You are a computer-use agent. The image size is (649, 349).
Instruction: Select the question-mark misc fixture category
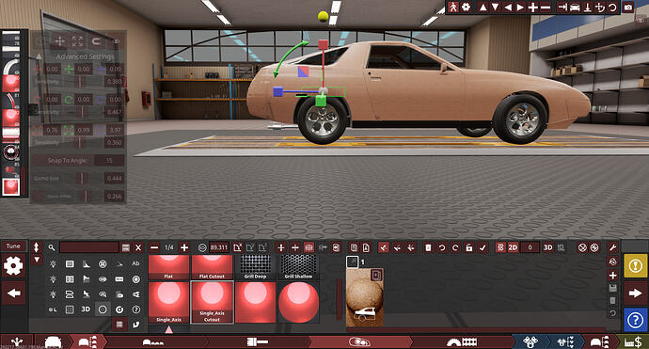[x=135, y=309]
